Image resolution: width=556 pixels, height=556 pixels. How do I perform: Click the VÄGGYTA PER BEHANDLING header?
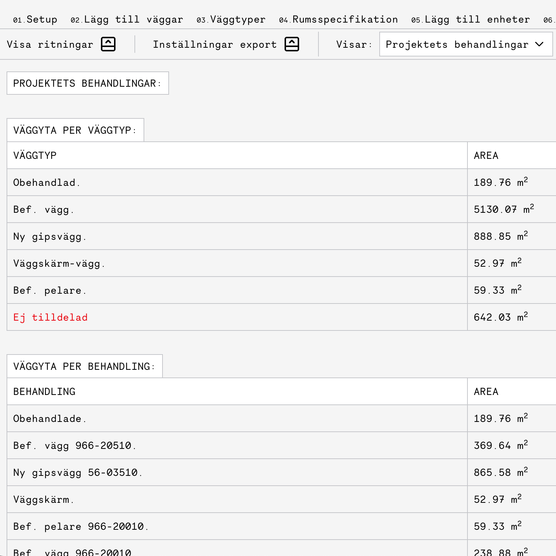[84, 366]
